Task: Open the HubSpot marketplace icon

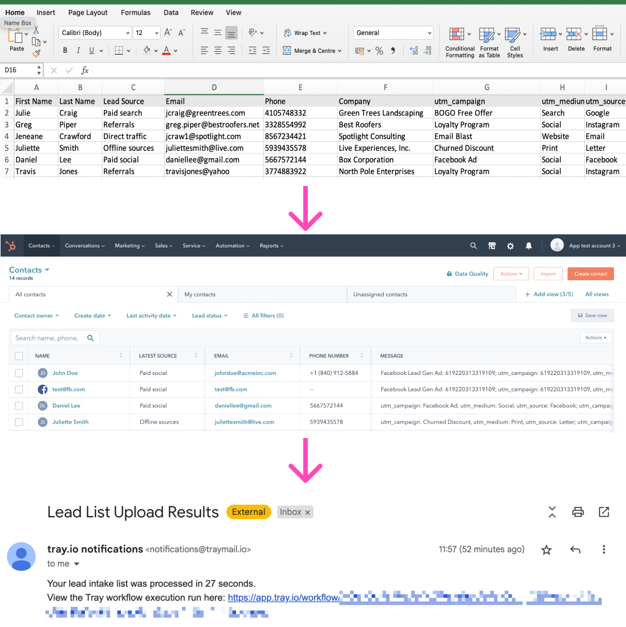Action: click(x=492, y=246)
